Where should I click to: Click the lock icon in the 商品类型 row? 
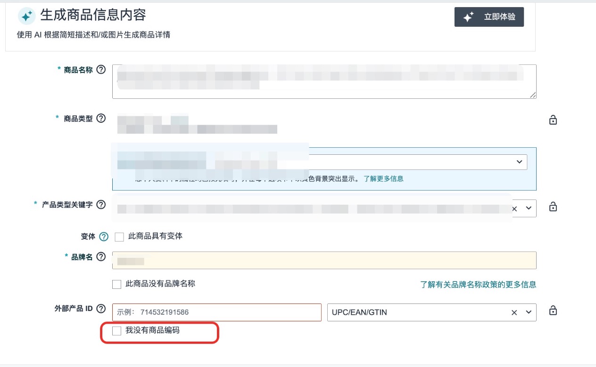pos(553,120)
